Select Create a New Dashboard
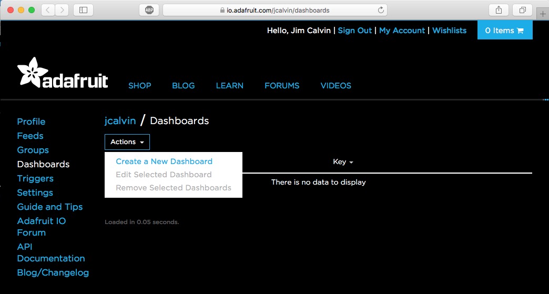 click(x=164, y=161)
